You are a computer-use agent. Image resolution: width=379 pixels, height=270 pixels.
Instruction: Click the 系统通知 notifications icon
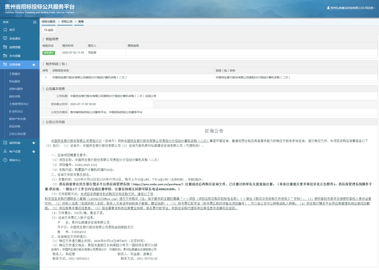pos(5,38)
